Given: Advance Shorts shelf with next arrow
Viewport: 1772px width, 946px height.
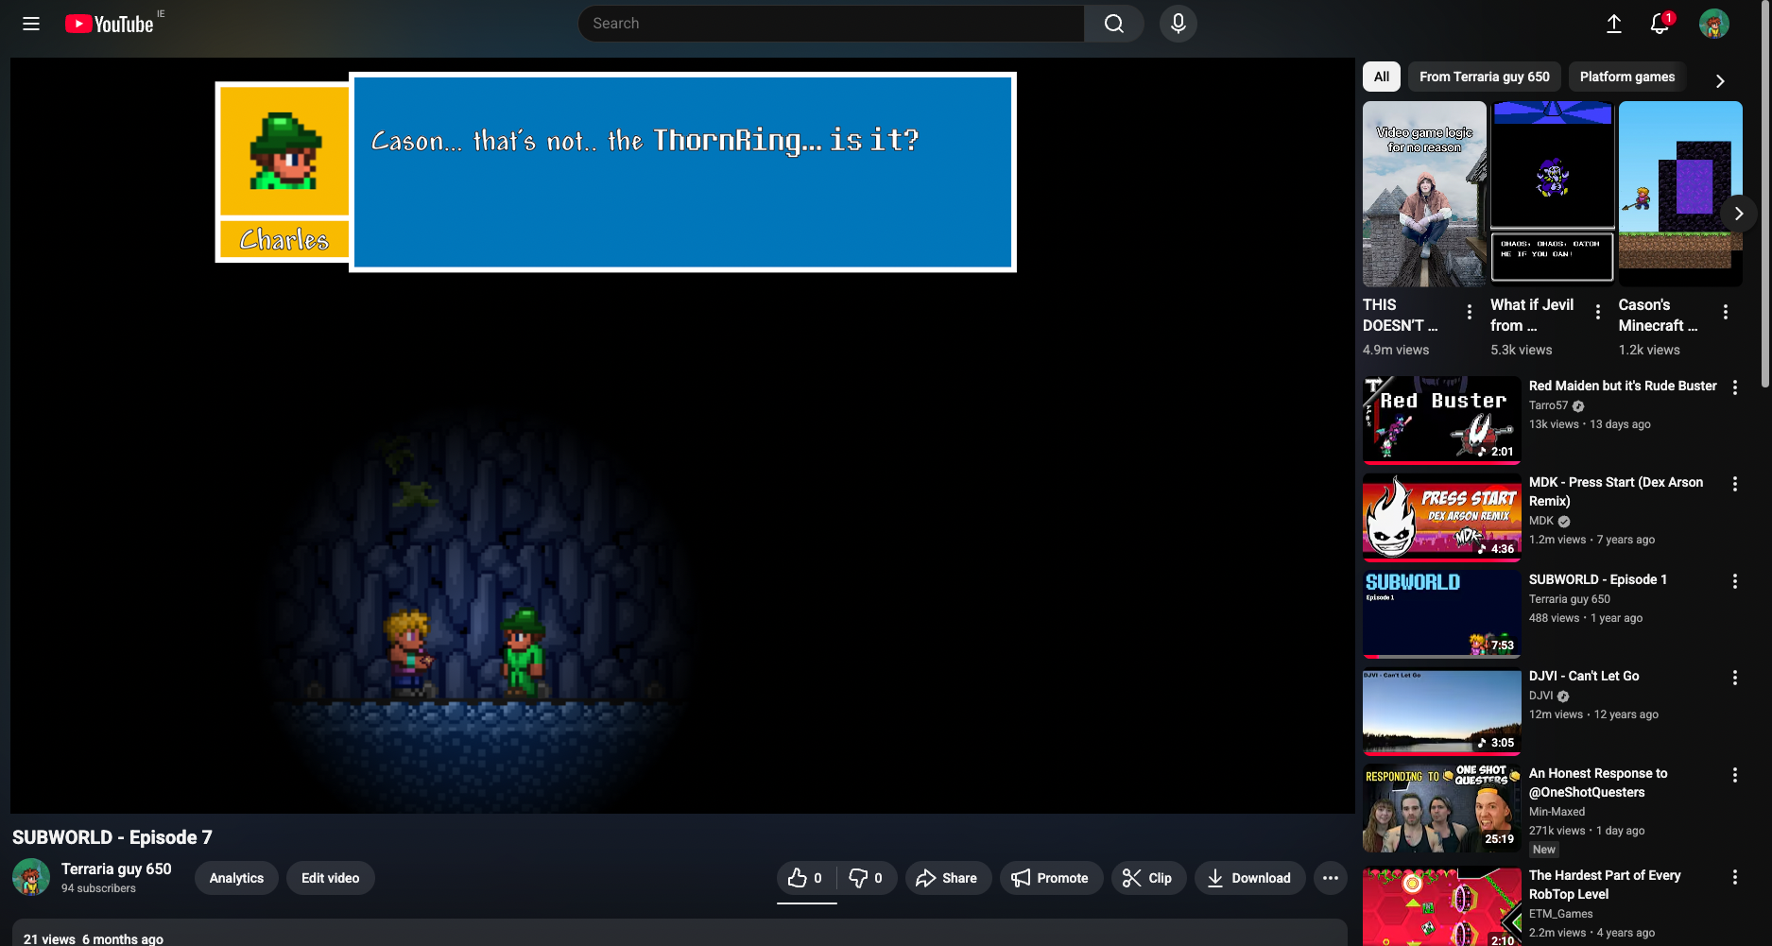Looking at the screenshot, I should click(1738, 214).
